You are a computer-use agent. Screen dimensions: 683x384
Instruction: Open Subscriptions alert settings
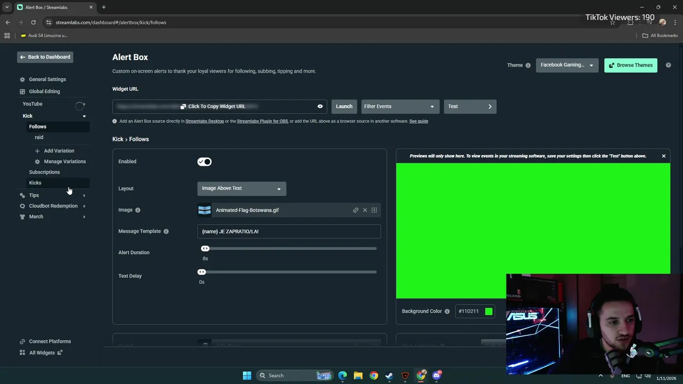point(44,172)
